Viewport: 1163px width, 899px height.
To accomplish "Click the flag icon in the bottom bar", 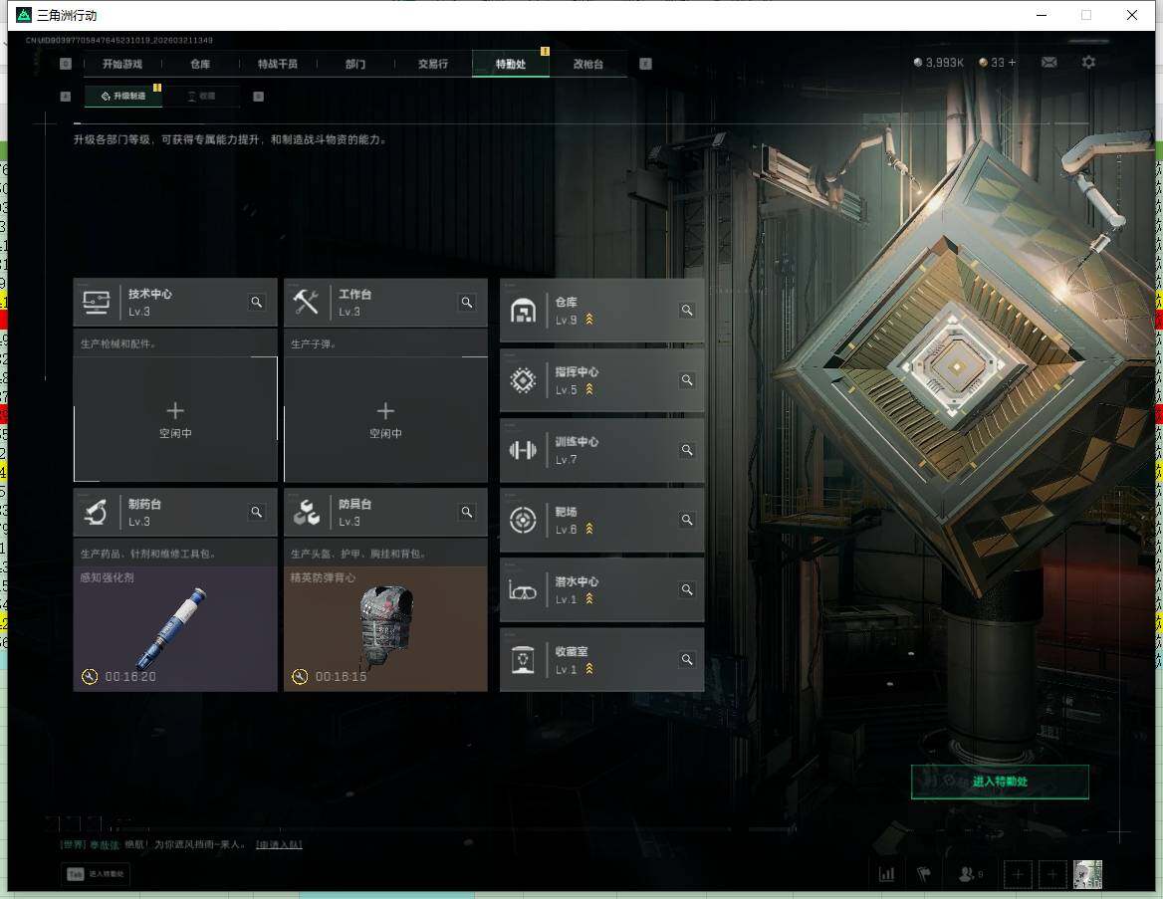I will click(924, 874).
